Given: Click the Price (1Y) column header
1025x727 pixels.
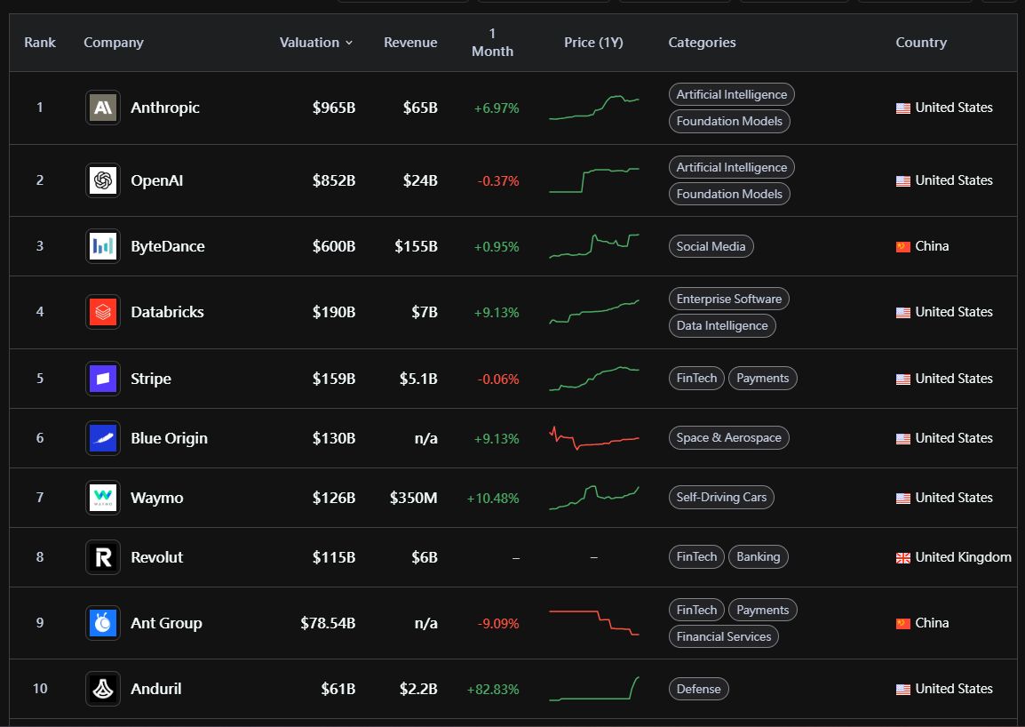Looking at the screenshot, I should click(593, 43).
